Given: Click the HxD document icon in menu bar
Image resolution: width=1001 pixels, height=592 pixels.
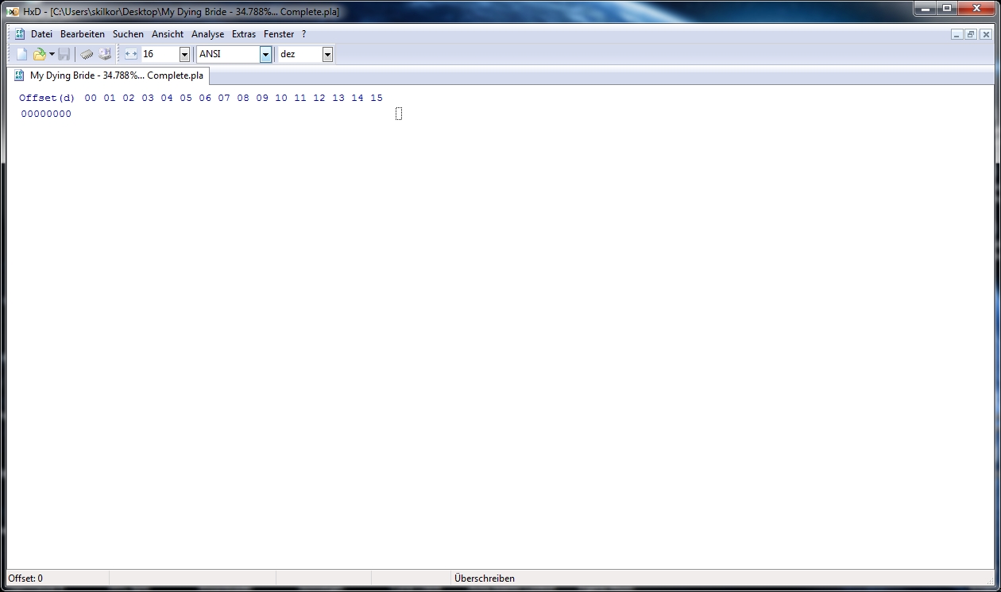Looking at the screenshot, I should 20,34.
